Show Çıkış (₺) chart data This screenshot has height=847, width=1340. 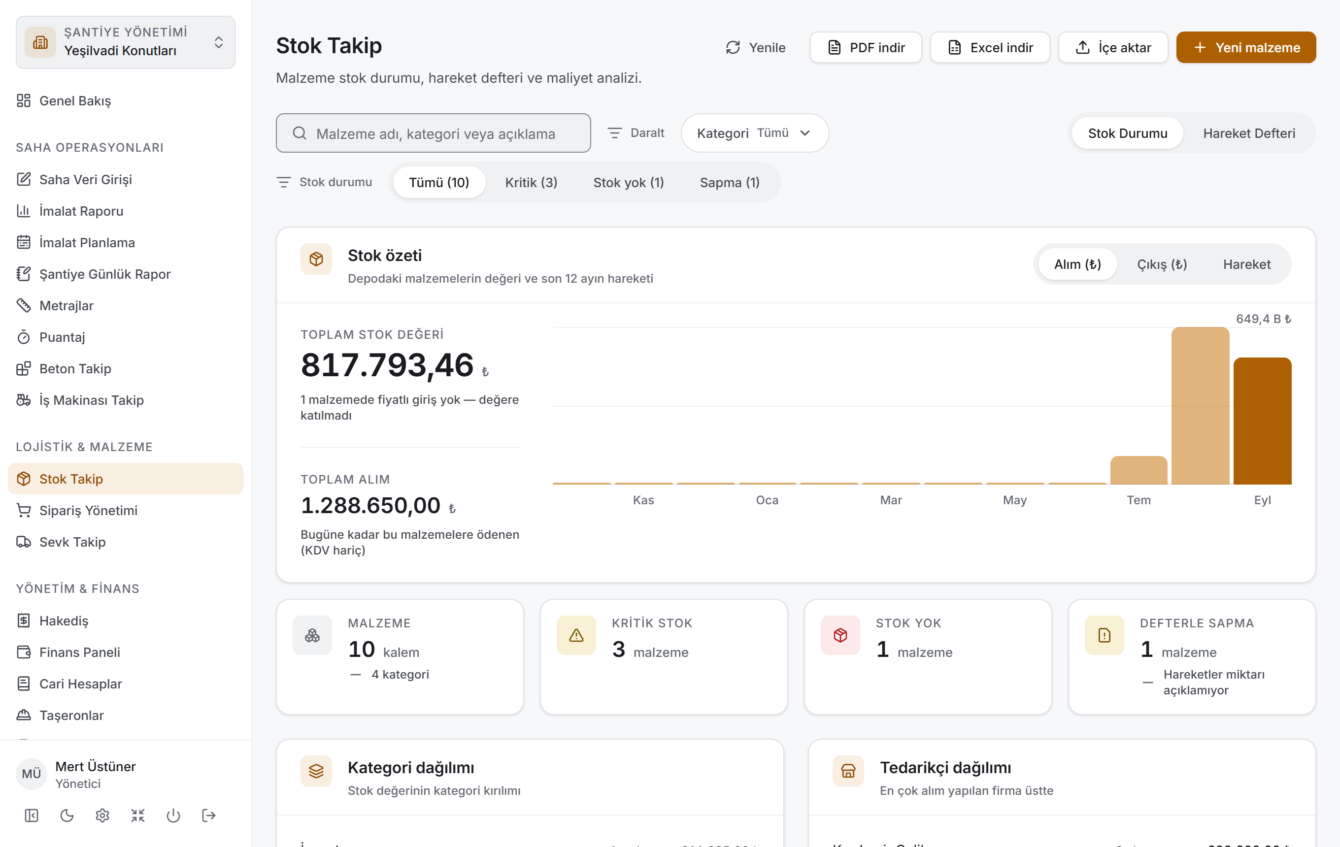[1162, 264]
